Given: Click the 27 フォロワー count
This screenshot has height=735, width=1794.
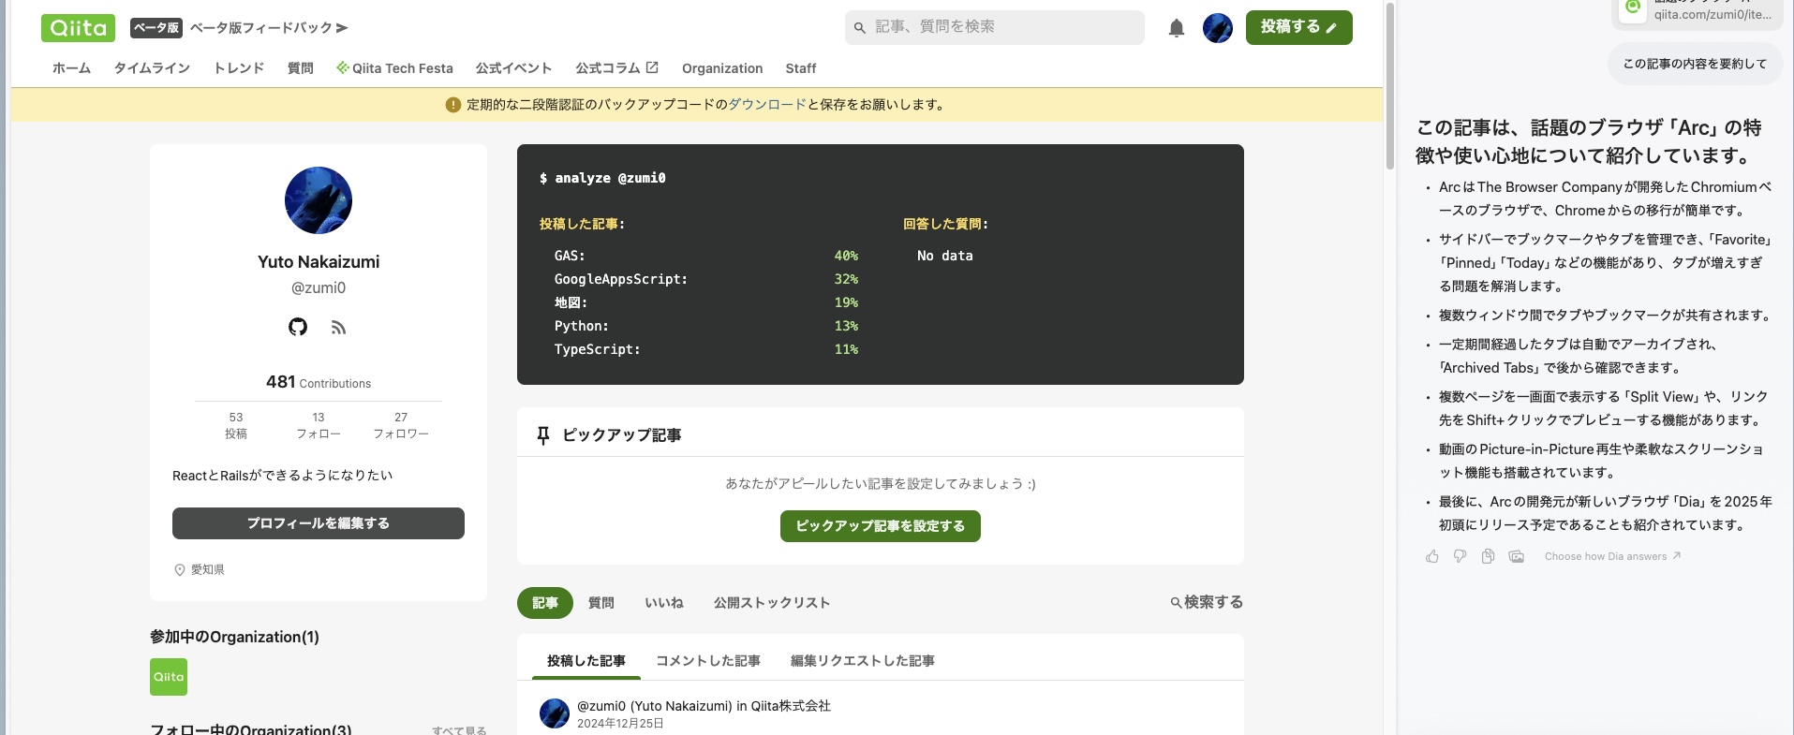Looking at the screenshot, I should [x=401, y=425].
